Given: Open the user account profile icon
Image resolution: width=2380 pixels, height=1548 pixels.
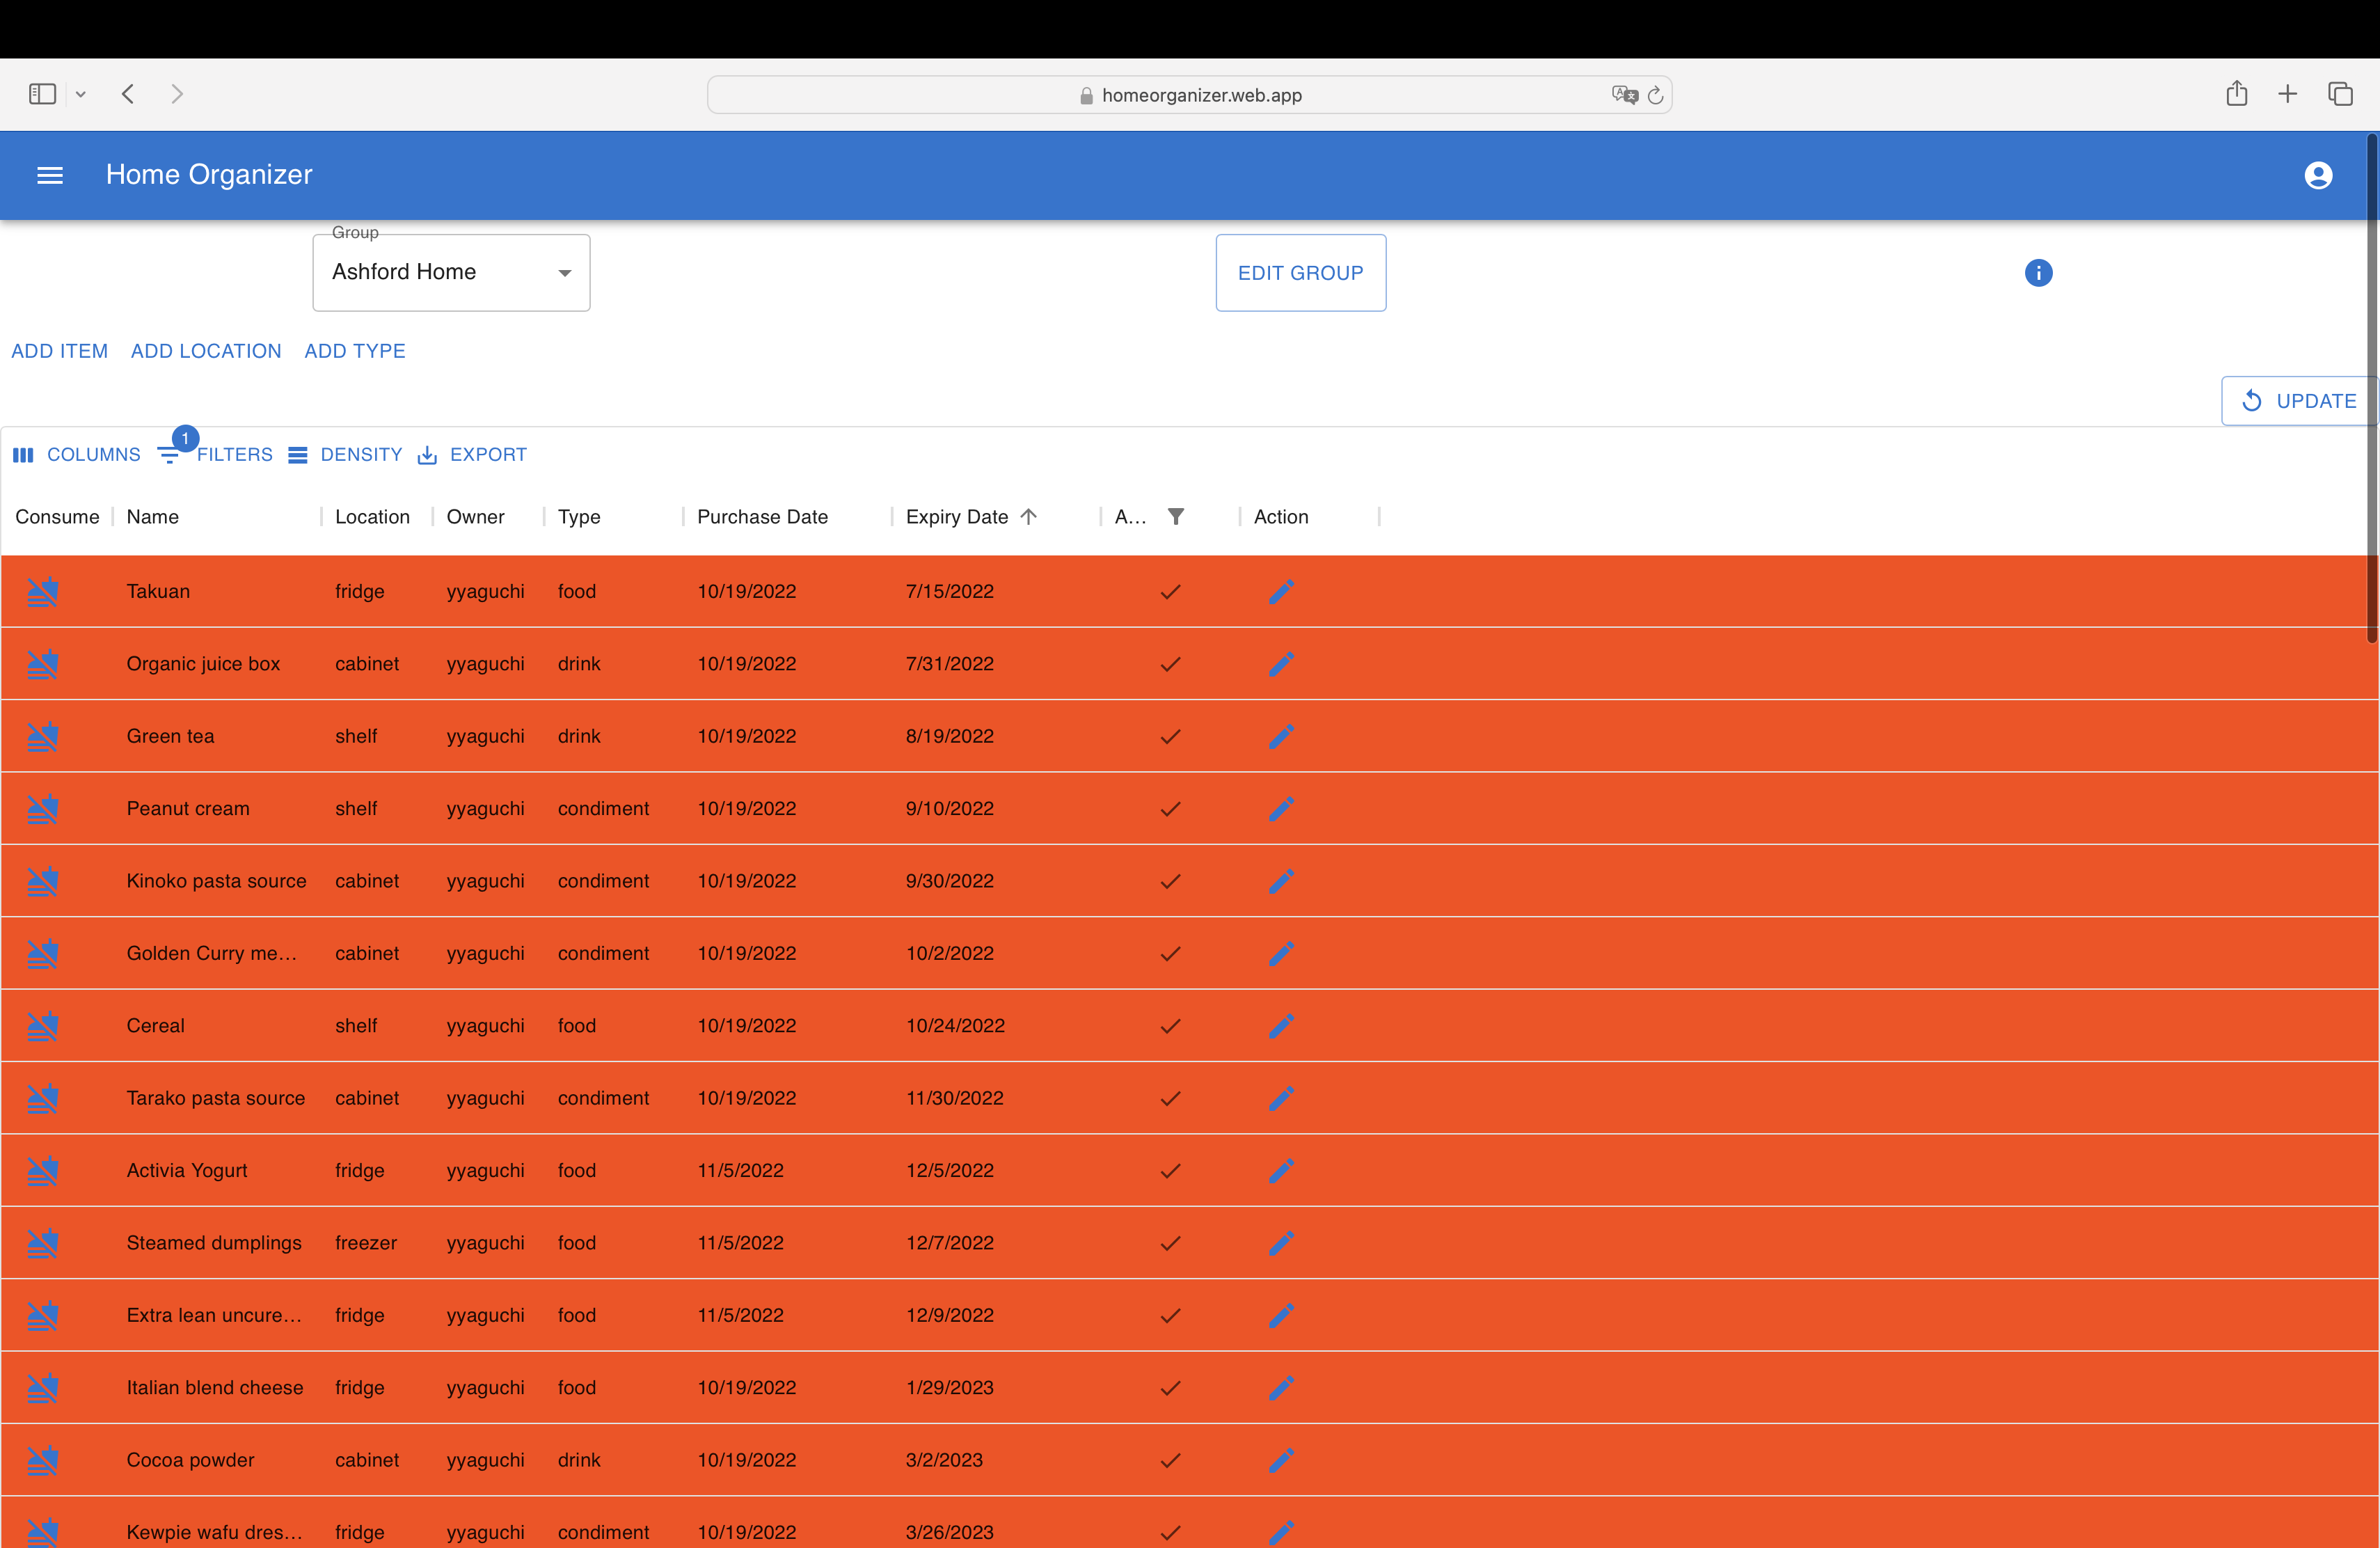Looking at the screenshot, I should pyautogui.click(x=2318, y=175).
